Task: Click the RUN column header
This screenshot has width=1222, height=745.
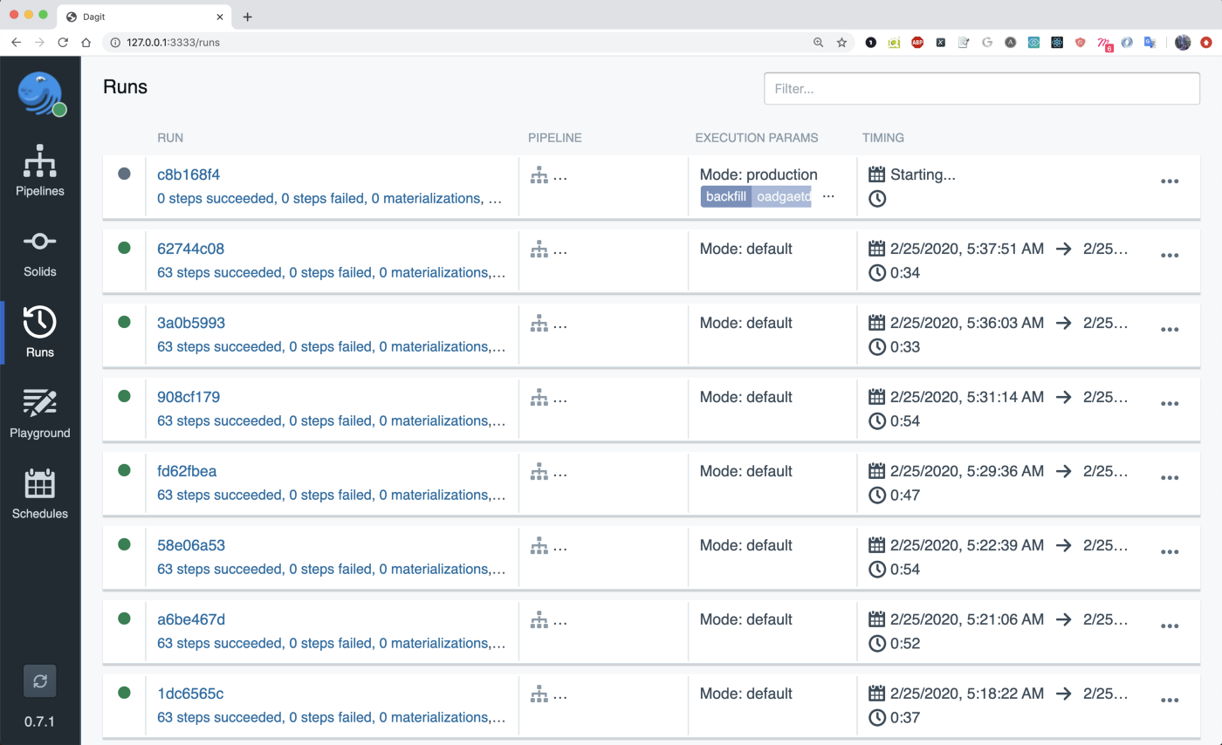Action: click(x=170, y=138)
